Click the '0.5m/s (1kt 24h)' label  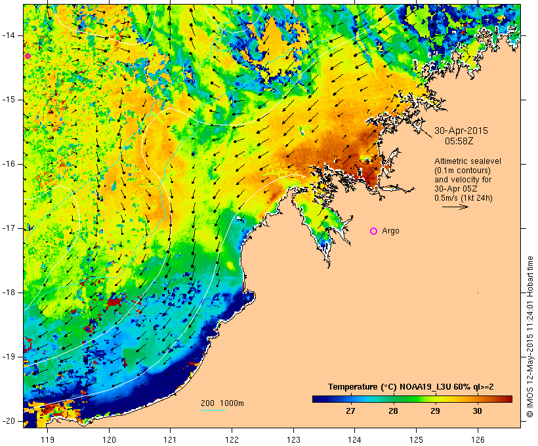pos(463,198)
